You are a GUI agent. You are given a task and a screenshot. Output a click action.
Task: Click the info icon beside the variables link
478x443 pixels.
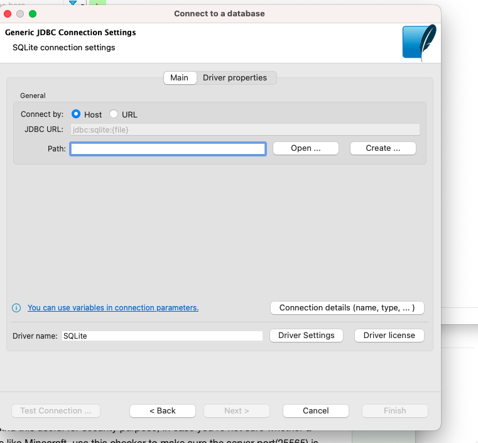pyautogui.click(x=16, y=308)
